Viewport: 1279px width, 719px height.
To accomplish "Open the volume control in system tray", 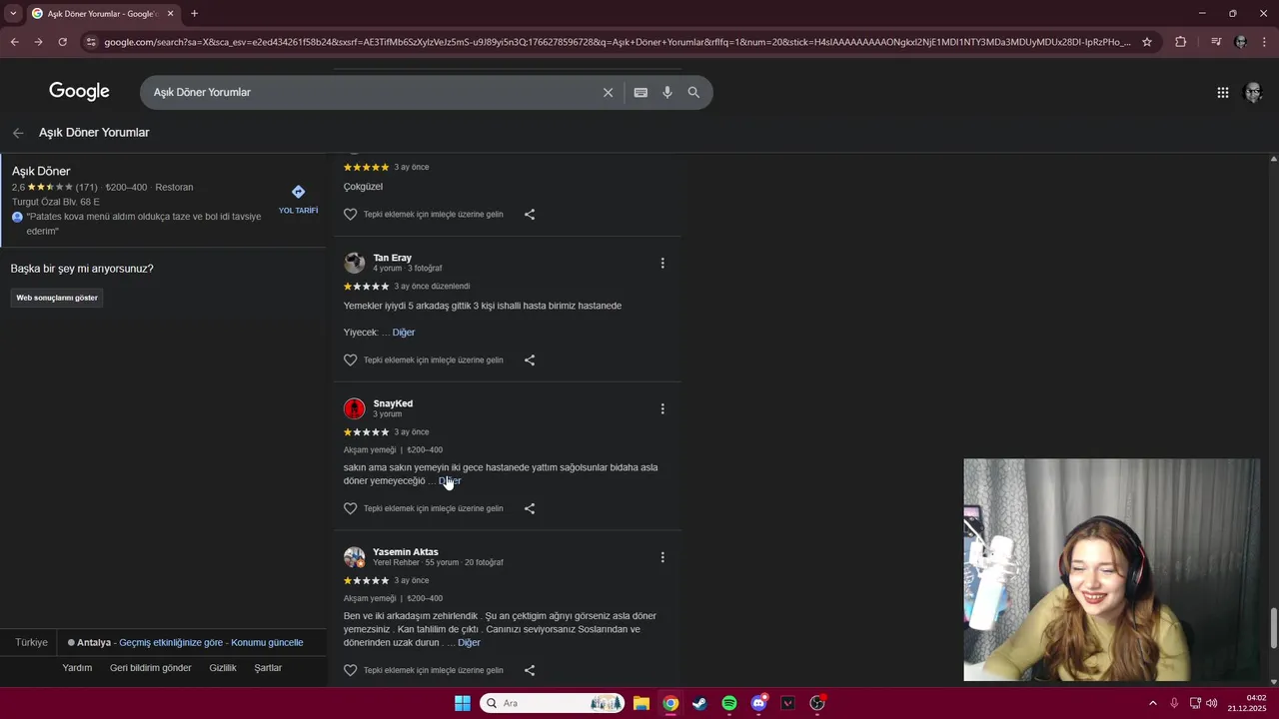I will [1212, 703].
